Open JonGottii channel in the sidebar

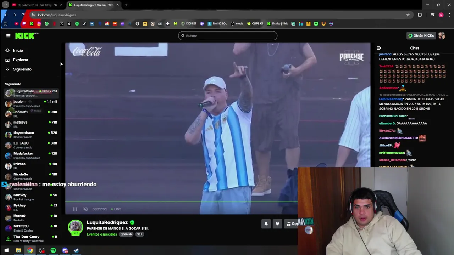[x=31, y=114]
